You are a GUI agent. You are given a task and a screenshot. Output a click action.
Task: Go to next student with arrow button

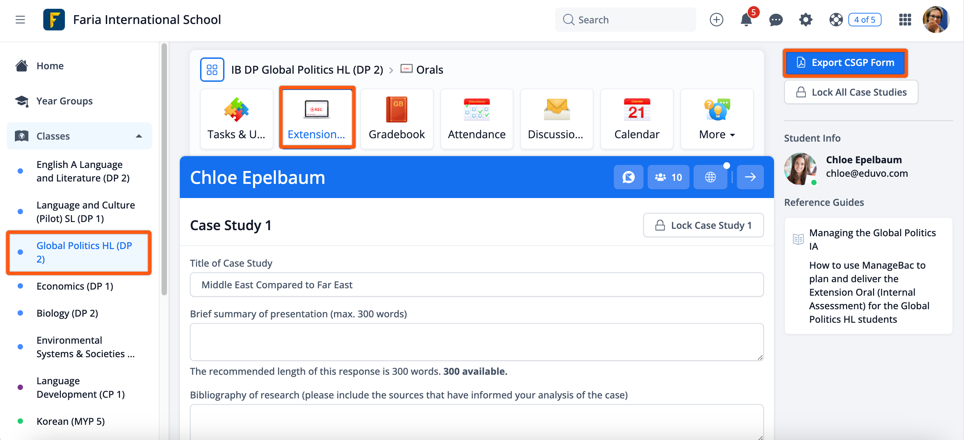click(750, 177)
